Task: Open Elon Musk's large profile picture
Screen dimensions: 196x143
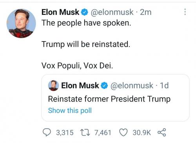Action: pyautogui.click(x=21, y=23)
